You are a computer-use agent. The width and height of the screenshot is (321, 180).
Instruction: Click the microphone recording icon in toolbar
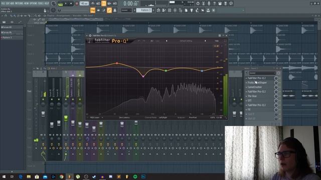[x=209, y=3]
